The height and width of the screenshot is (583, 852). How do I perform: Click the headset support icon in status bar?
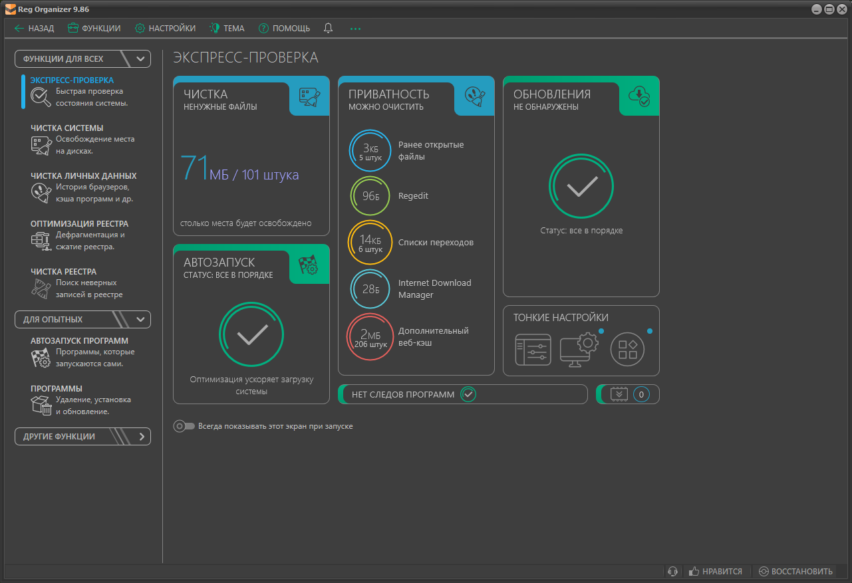[672, 571]
